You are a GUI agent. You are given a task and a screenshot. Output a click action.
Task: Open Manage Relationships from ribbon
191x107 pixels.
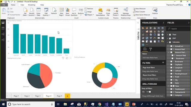126,12
